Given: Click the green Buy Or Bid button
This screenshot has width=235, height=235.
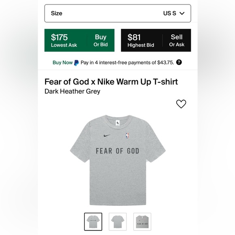Looking at the screenshot, I should [100, 41].
